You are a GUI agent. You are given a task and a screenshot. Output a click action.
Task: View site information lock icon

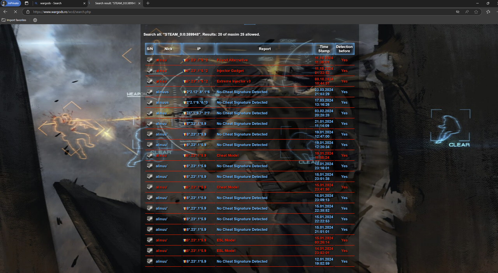[x=28, y=12]
